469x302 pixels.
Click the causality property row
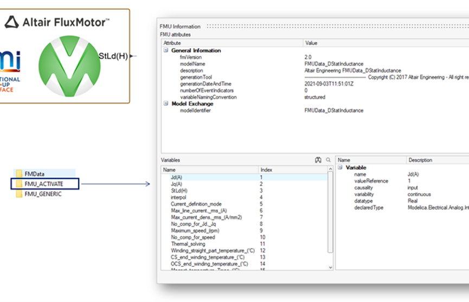pyautogui.click(x=403, y=188)
